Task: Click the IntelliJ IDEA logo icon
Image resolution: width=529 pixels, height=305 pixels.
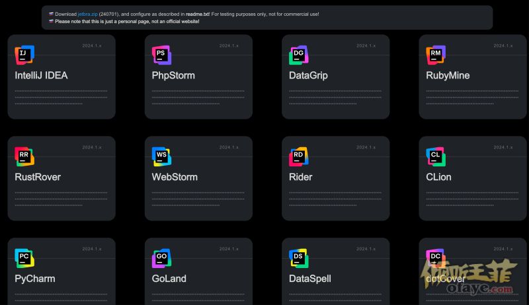Action: 24,55
